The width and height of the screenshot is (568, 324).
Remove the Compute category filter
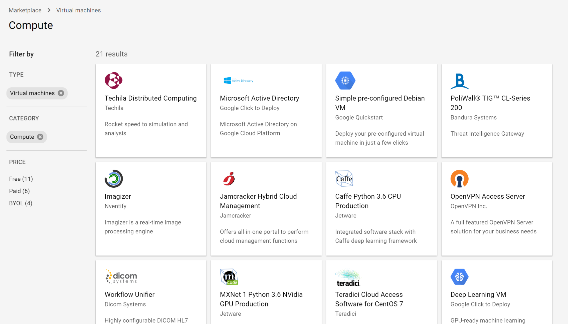40,137
